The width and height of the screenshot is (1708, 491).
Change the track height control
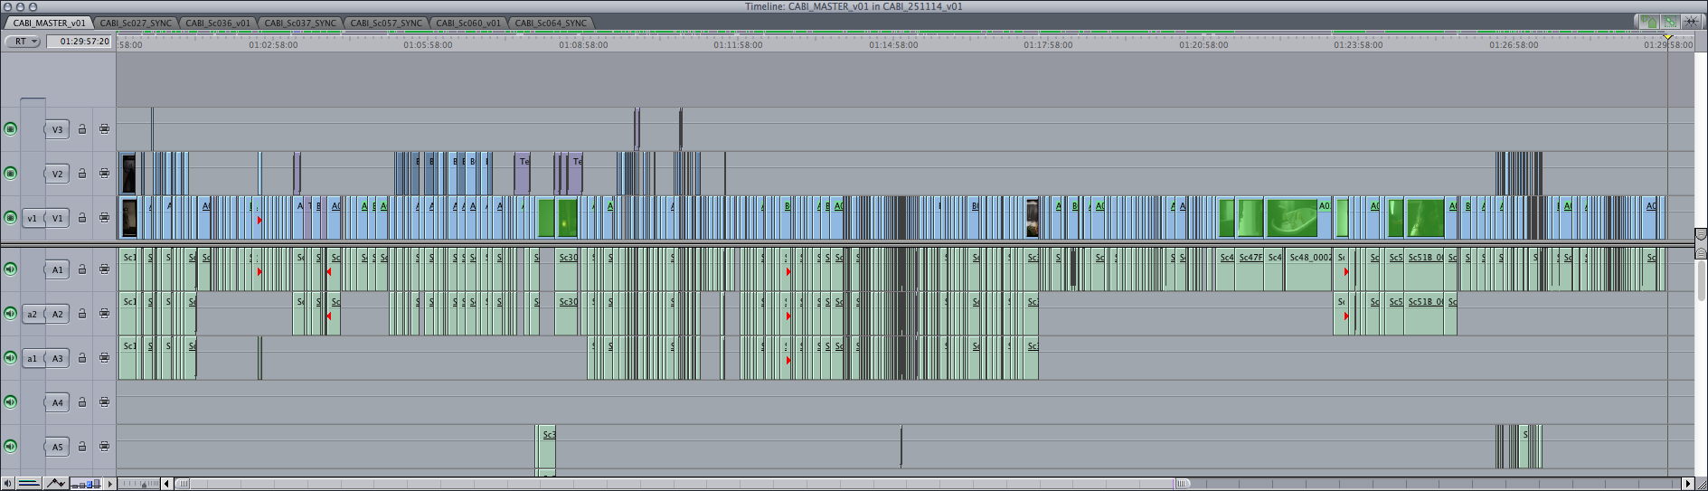click(86, 484)
